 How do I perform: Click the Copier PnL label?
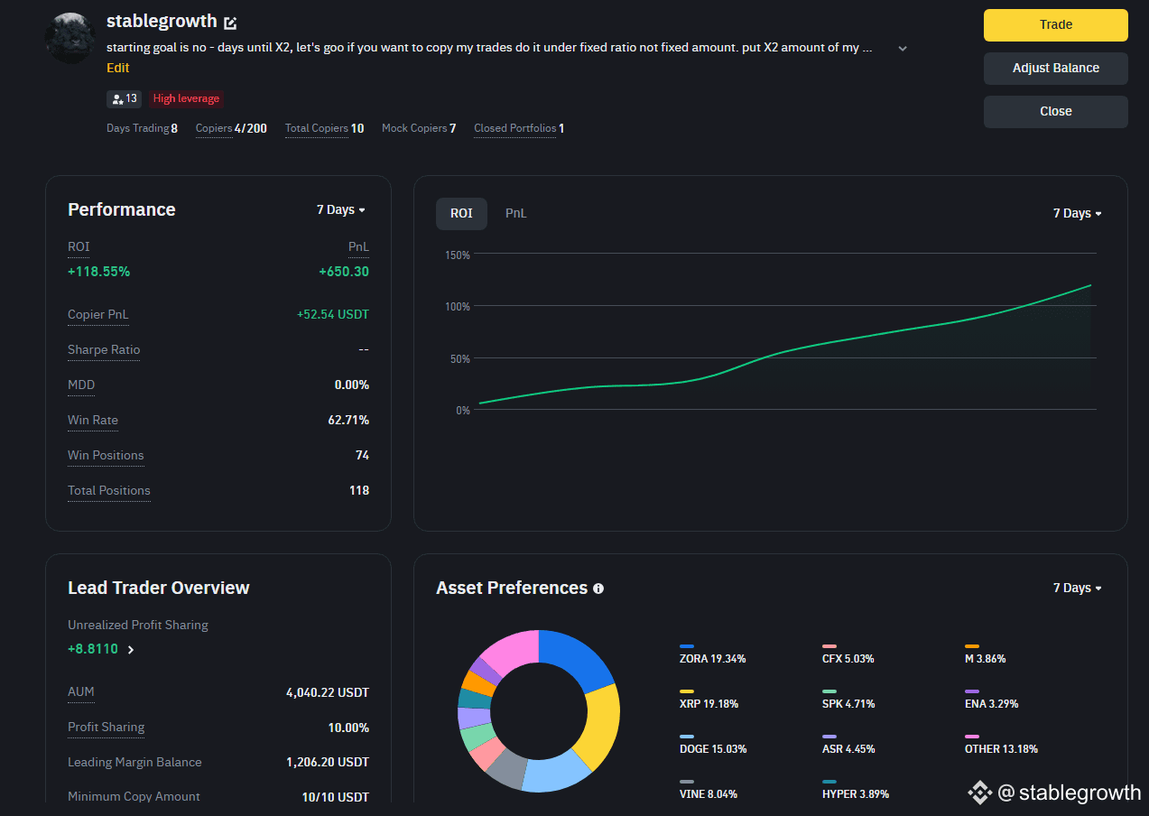click(98, 315)
